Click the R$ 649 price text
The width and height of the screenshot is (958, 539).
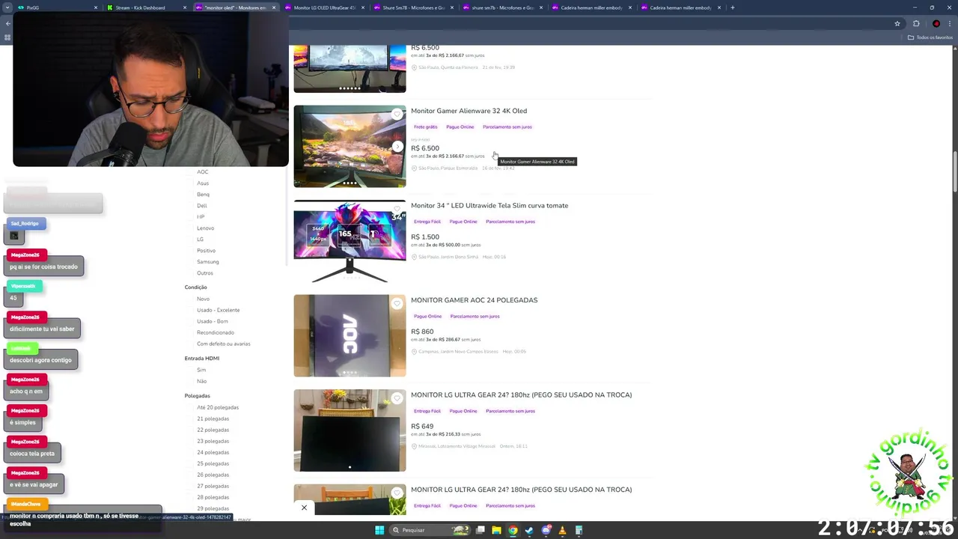point(422,426)
